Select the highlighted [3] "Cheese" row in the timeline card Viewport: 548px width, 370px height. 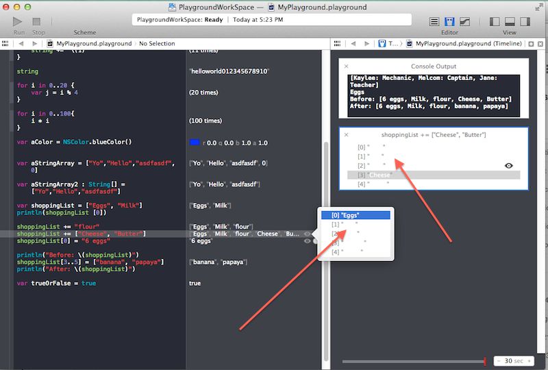[434, 175]
